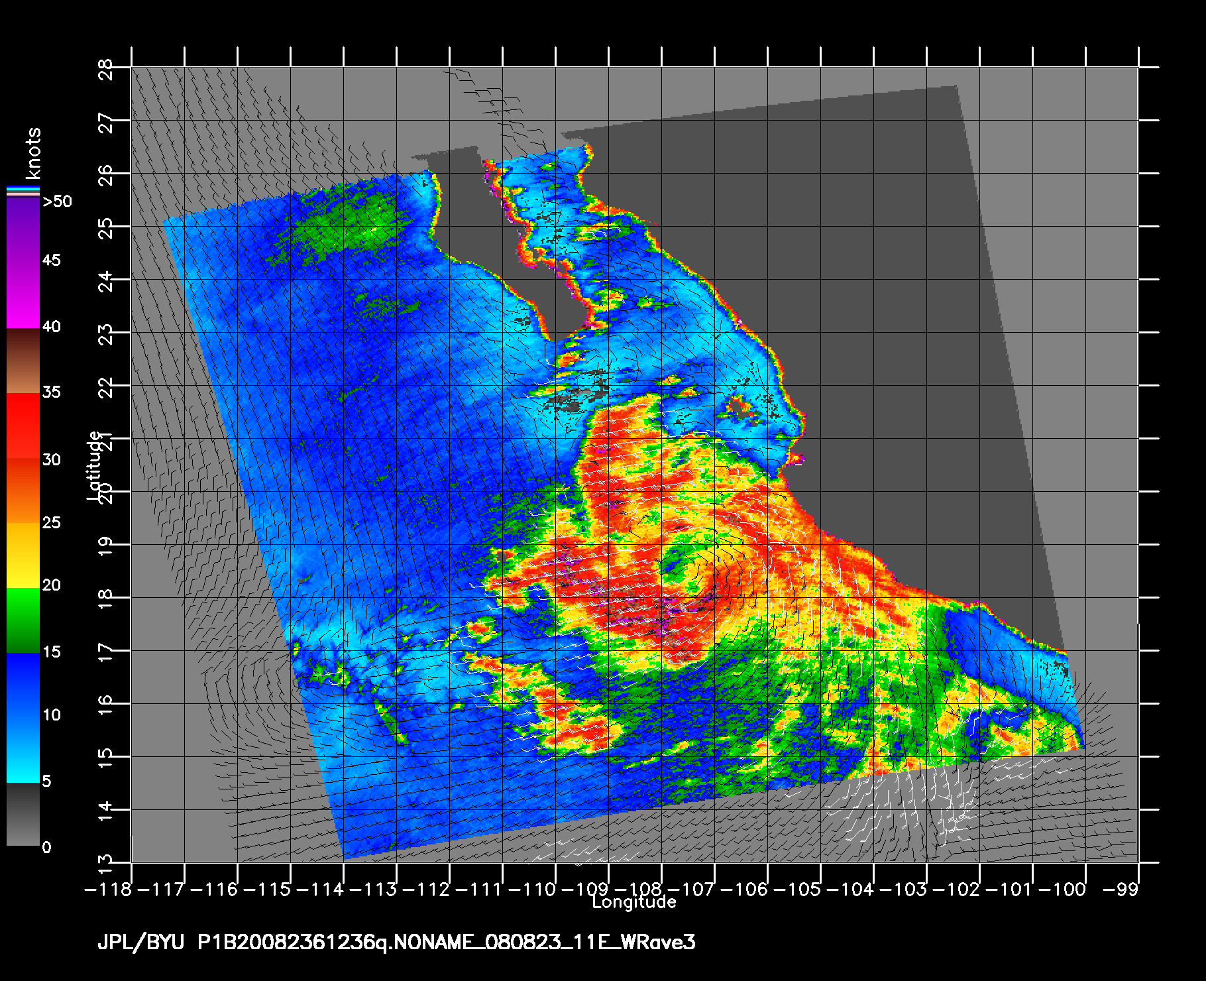Click the longitude tick label "-118"
The image size is (1206, 981).
[109, 889]
